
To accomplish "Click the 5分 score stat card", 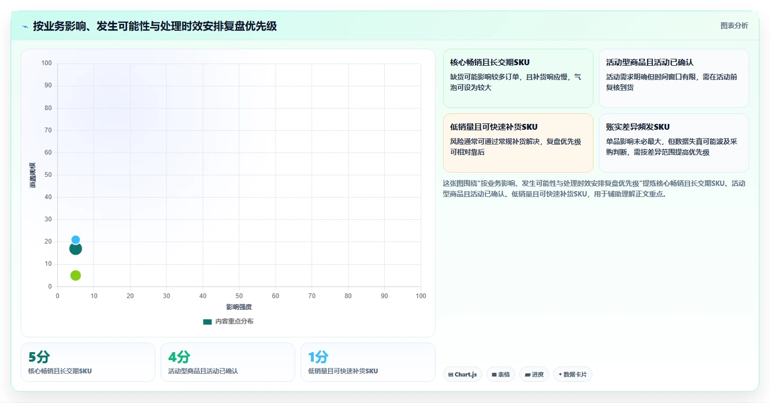I will (x=88, y=362).
